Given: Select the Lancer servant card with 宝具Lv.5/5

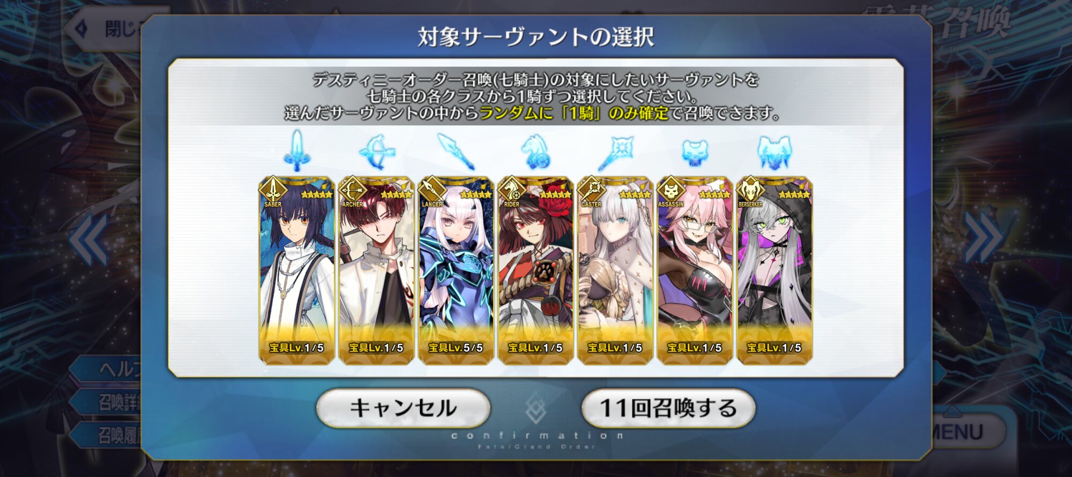Looking at the screenshot, I should 456,270.
